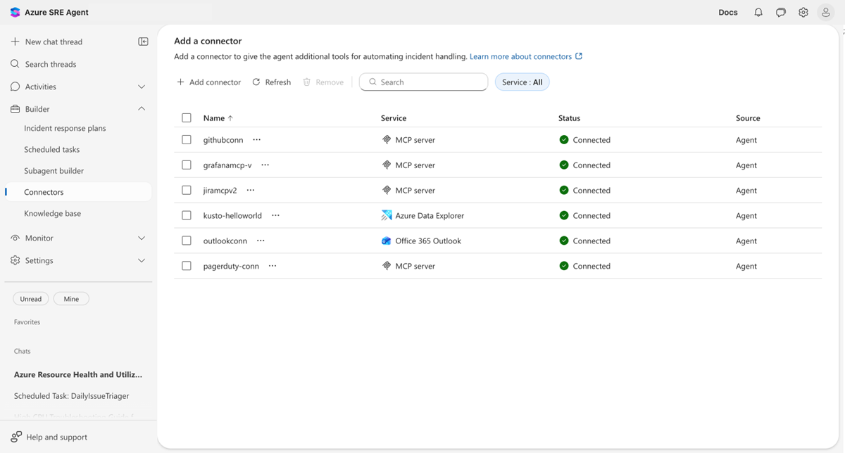Collapse the sidebar panel icon
845x453 pixels.
(x=143, y=42)
